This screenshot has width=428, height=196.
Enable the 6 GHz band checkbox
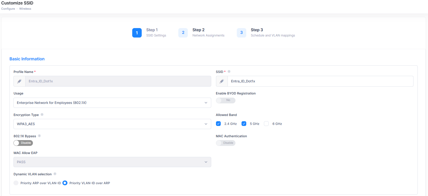coord(266,124)
